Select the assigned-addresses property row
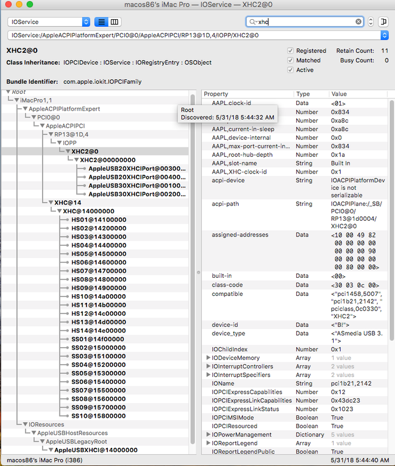395x466 pixels. pyautogui.click(x=295, y=251)
